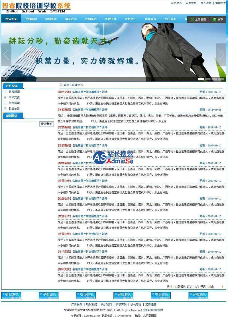
Task: Click the circle icon before the 首页 breadcrumb
Action: 61,85
